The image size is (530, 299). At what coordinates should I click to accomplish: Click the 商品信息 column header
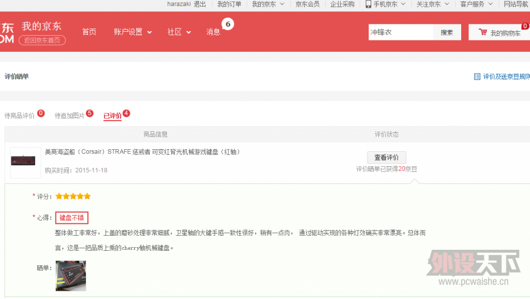[x=155, y=134]
